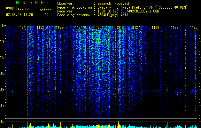This screenshot has height=128, width=201.
Task: Click the kHz axis unit label
Action: pos(3,26)
